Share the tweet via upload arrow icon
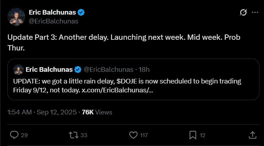 point(252,135)
